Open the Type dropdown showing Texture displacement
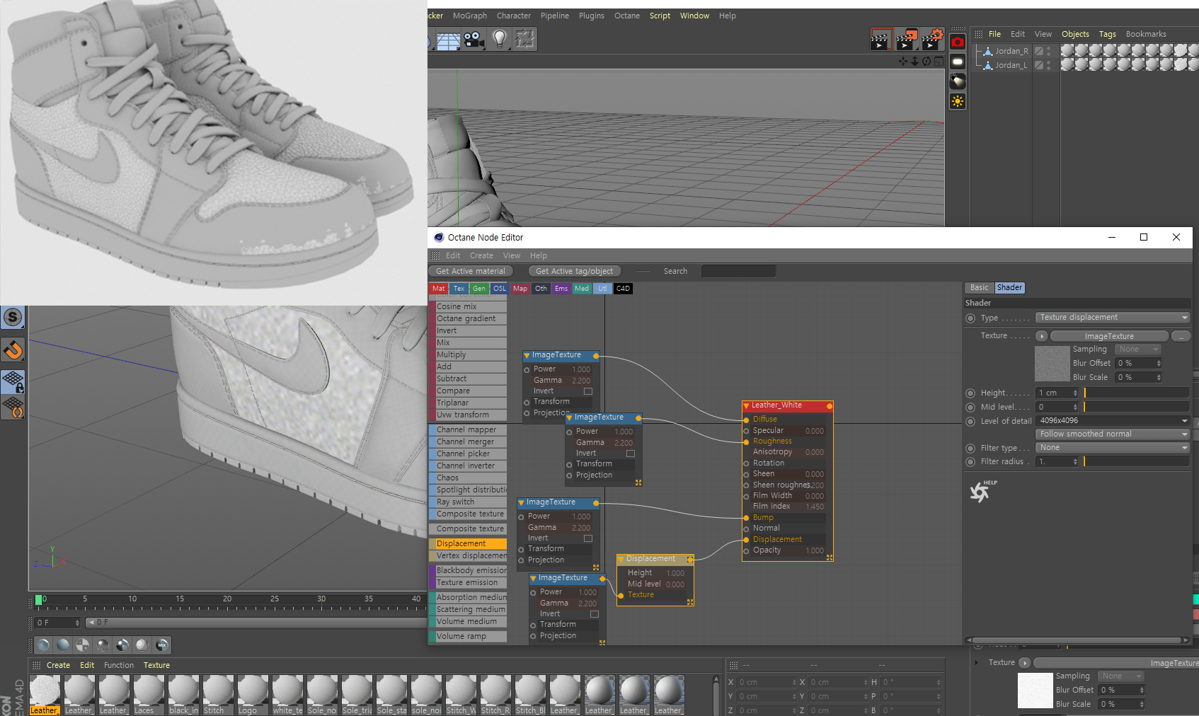1199x716 pixels. 1113,318
